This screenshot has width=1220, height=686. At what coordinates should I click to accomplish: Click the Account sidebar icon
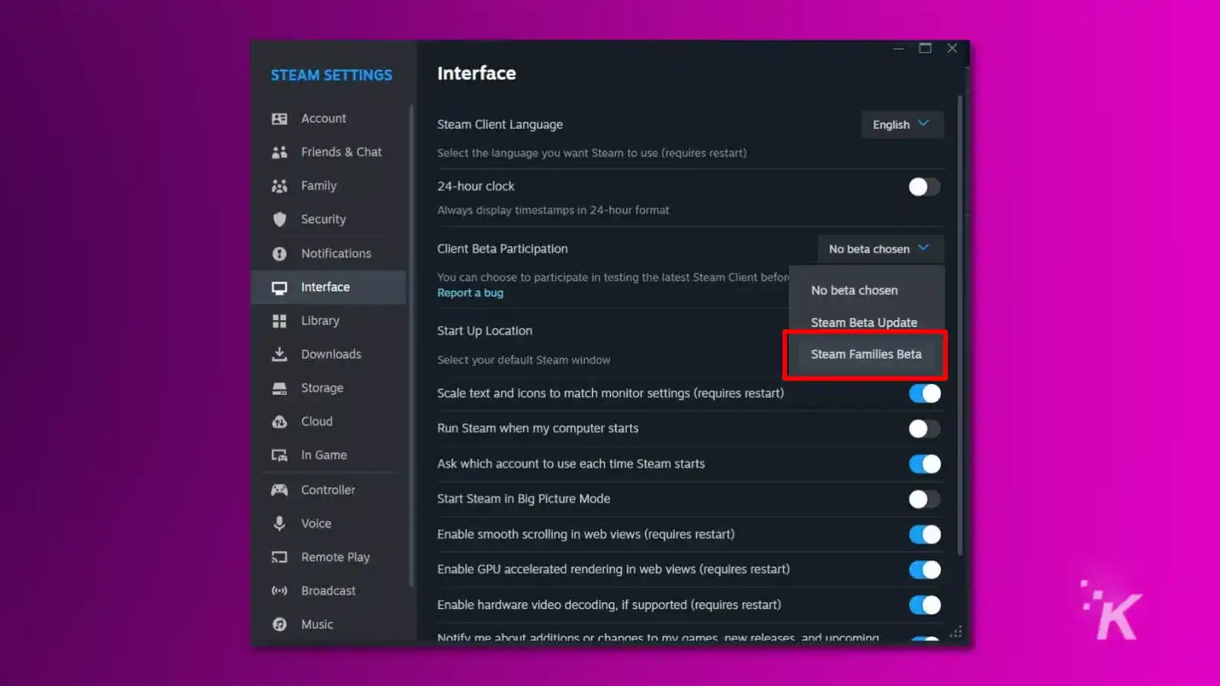280,119
